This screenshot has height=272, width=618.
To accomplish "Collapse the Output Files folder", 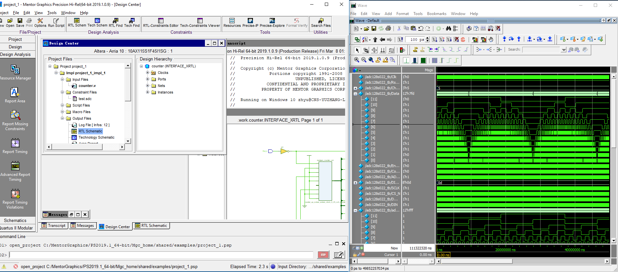I will tap(62, 118).
